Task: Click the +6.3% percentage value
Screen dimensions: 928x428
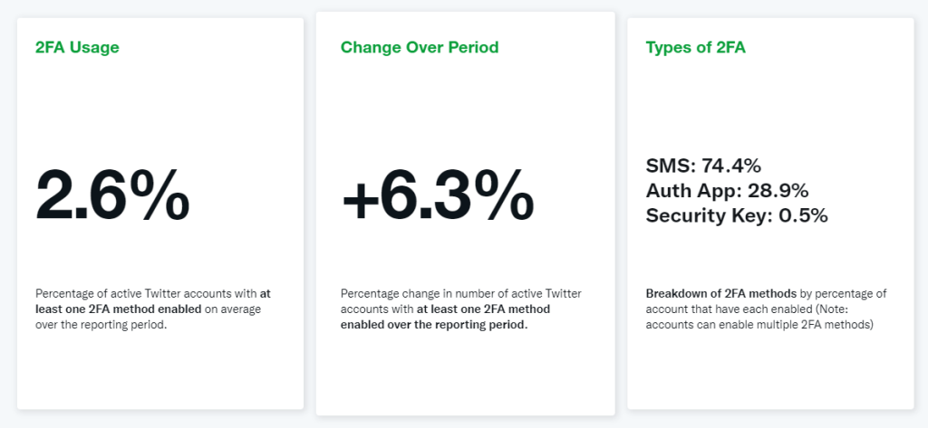Action: [x=438, y=195]
